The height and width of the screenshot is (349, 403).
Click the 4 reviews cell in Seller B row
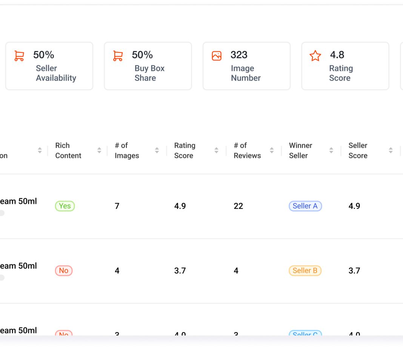236,270
